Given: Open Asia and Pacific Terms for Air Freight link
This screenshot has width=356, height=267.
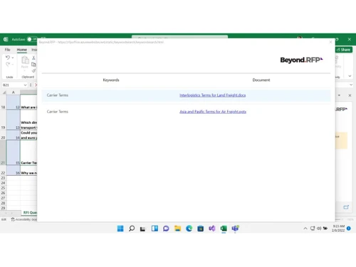Looking at the screenshot, I should tap(213, 112).
